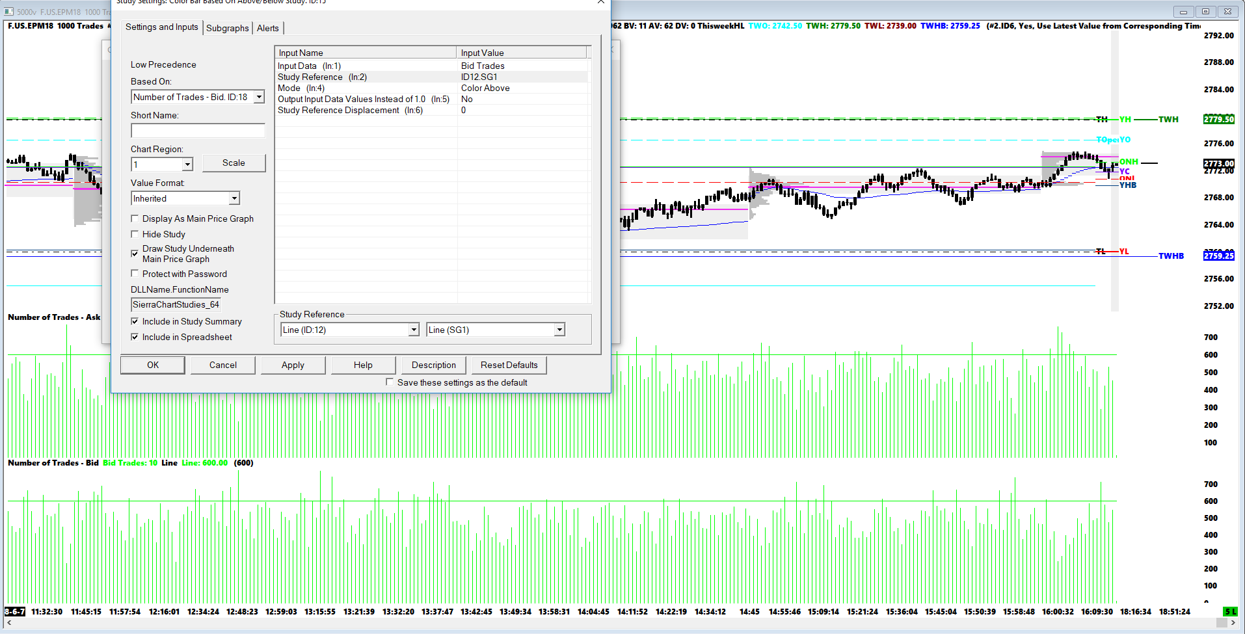Click the Description button

[x=434, y=365]
